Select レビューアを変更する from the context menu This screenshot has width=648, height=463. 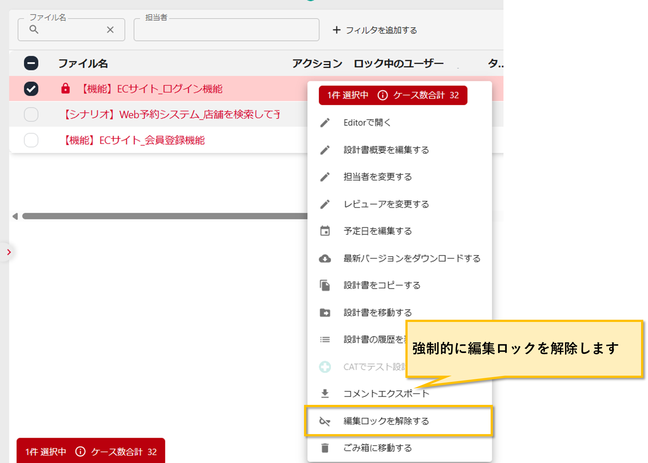tap(386, 204)
